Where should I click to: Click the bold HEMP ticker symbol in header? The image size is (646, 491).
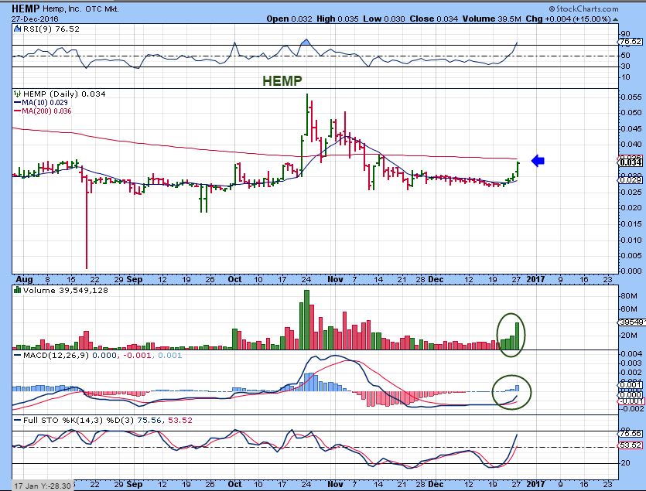pos(25,9)
